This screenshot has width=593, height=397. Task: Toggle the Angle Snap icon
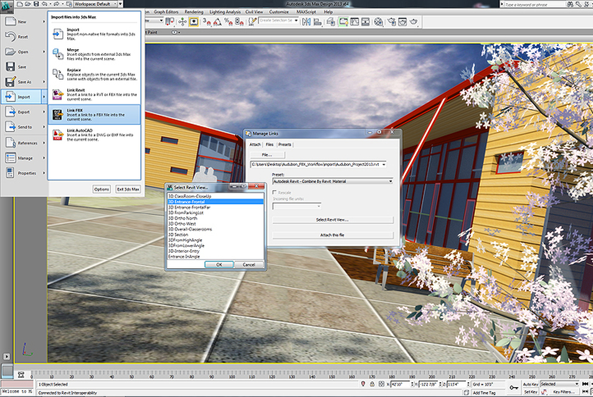click(217, 22)
